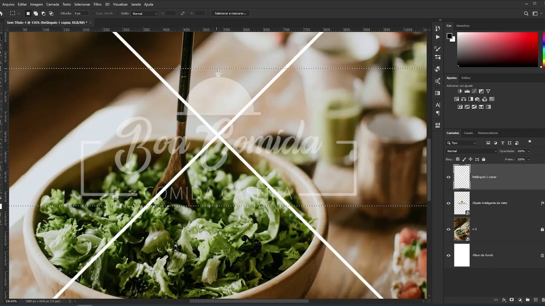Filter layers by type layers (T icon)

502,143
